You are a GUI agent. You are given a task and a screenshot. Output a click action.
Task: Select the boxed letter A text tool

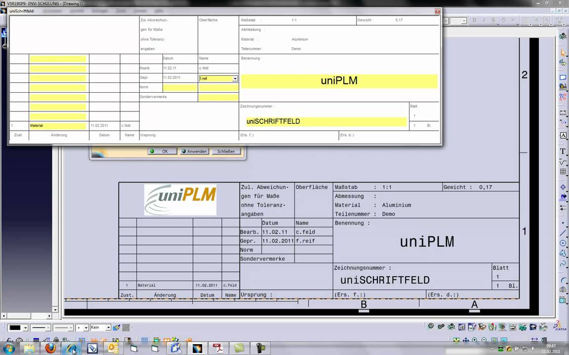pos(563,136)
